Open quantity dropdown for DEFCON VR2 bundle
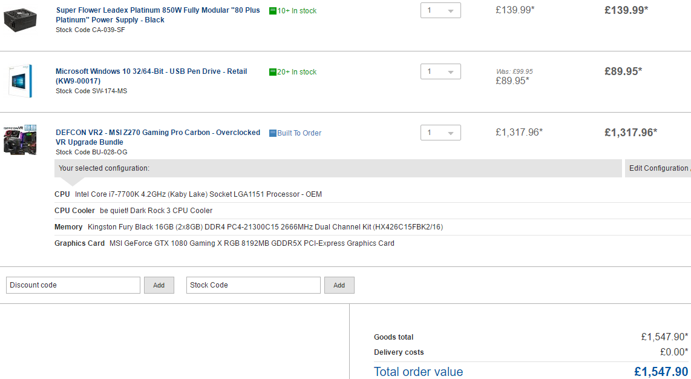This screenshot has height=379, width=691. (440, 133)
